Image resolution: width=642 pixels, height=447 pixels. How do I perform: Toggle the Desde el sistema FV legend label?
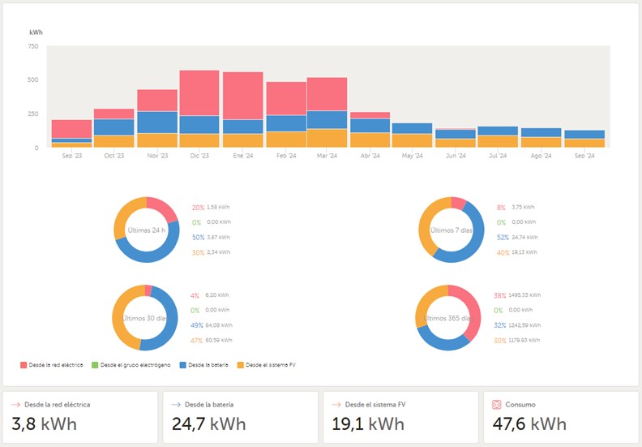click(x=271, y=364)
